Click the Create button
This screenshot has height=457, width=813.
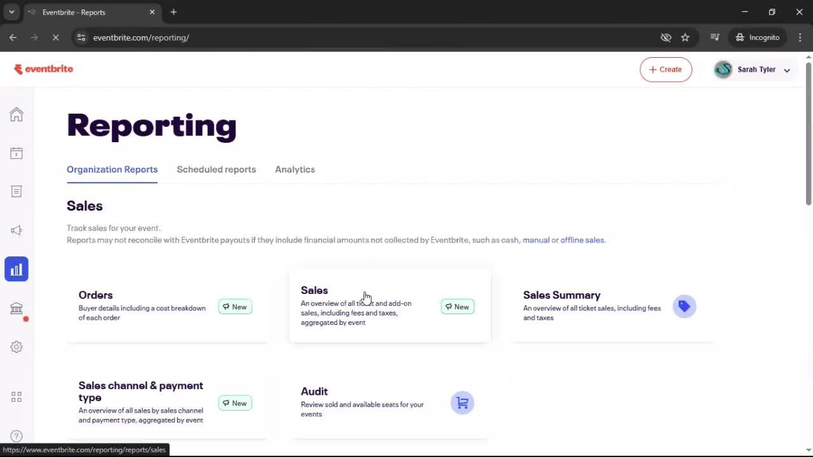666,69
